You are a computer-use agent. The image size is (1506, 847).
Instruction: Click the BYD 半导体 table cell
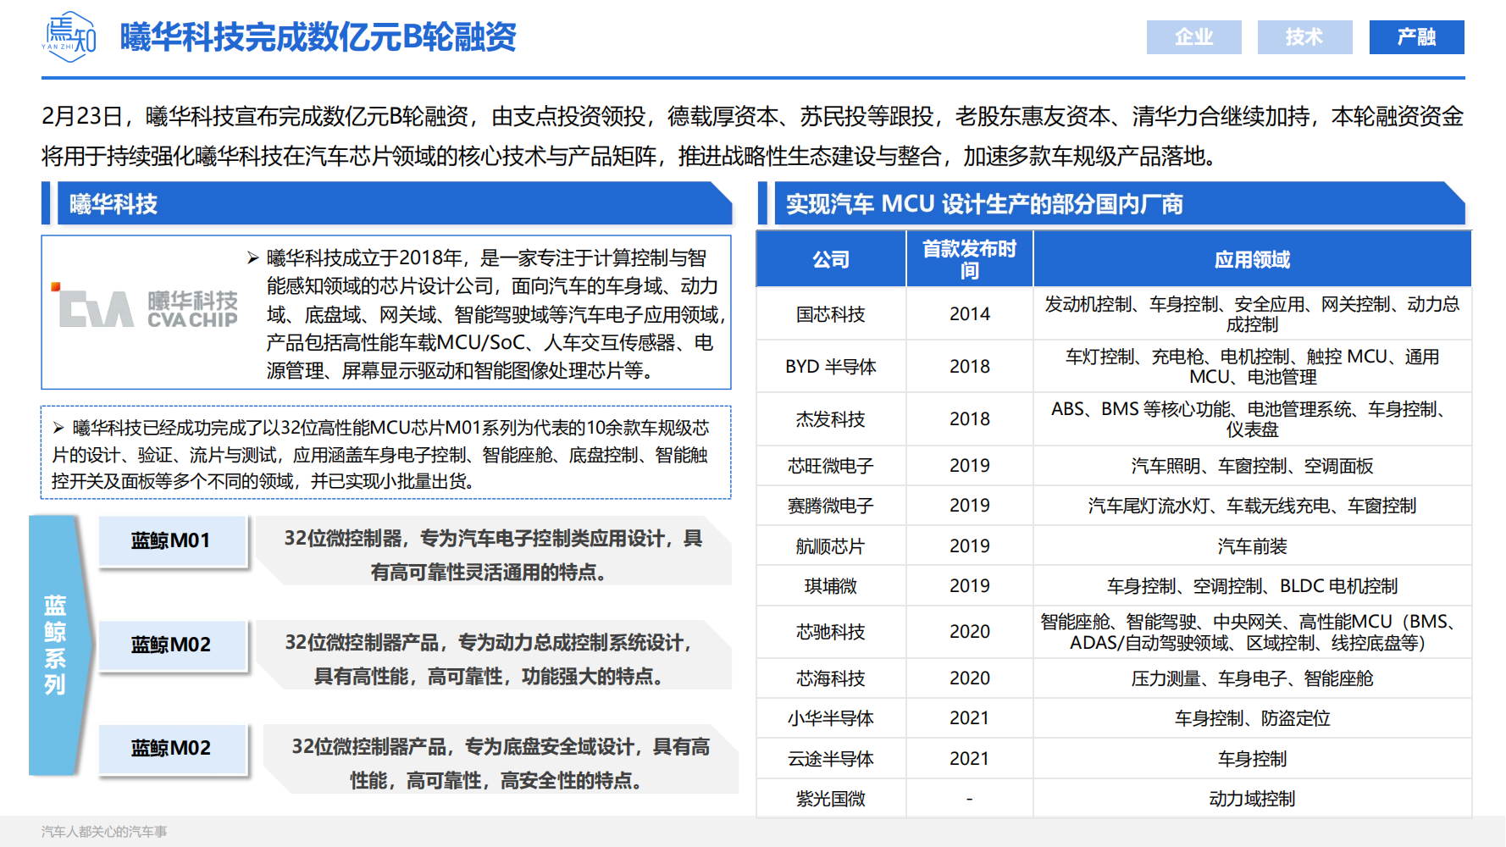click(x=831, y=367)
